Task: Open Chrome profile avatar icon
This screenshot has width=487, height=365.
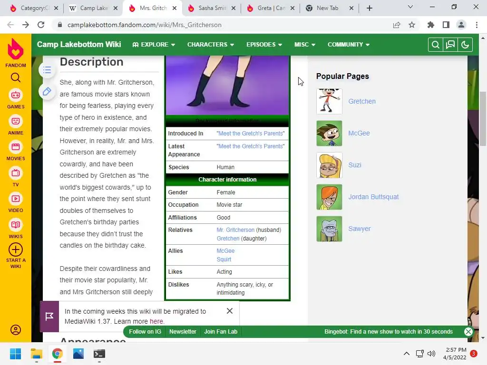Action: (x=461, y=25)
